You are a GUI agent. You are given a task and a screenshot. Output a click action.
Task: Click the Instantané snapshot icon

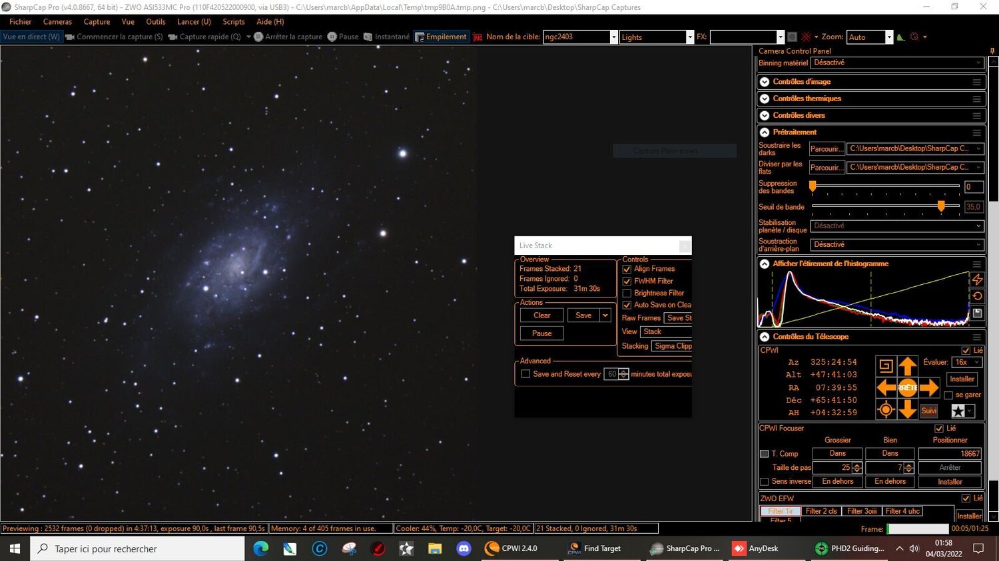click(368, 37)
